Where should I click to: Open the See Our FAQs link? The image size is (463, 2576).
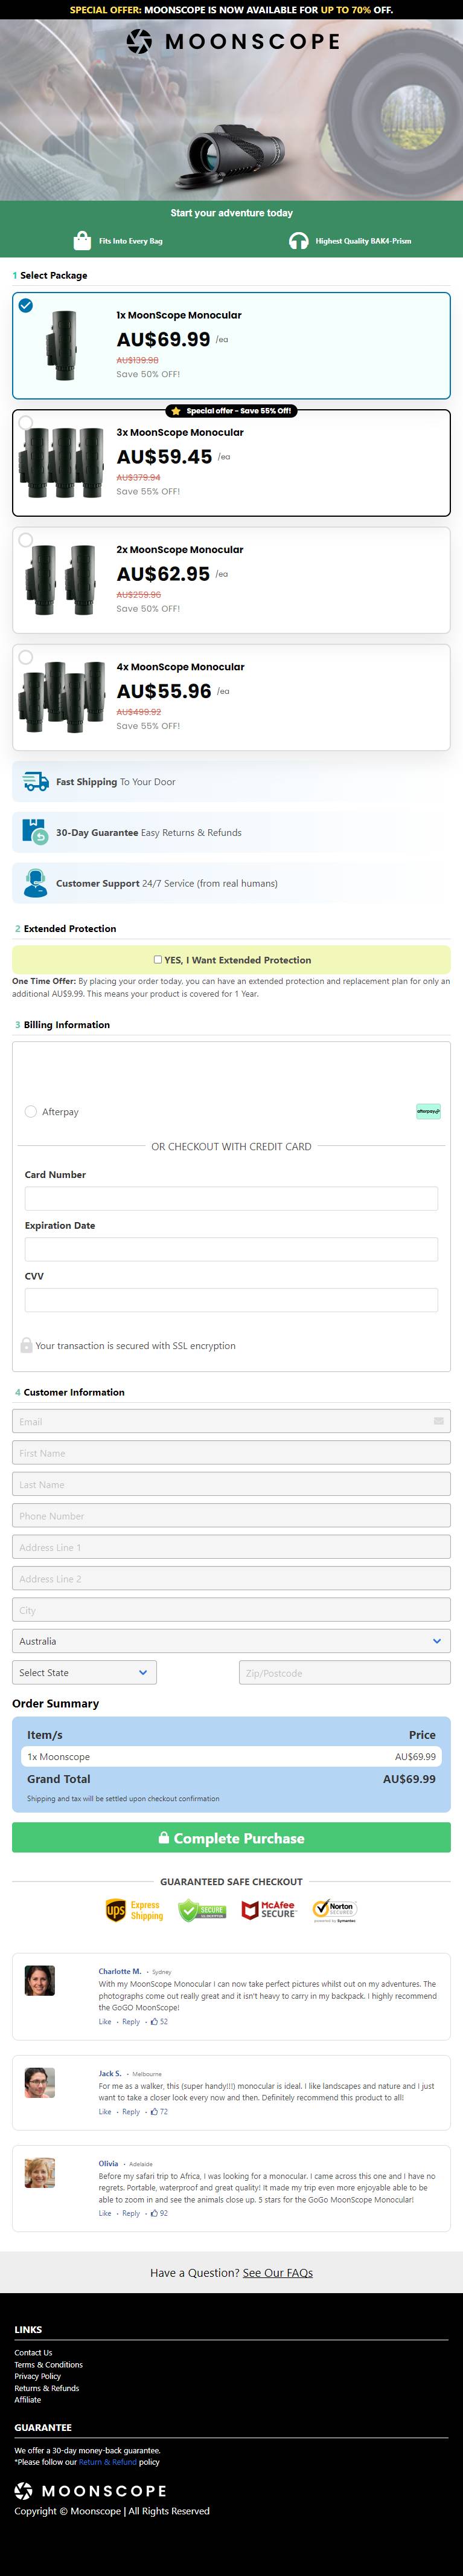pos(278,2272)
